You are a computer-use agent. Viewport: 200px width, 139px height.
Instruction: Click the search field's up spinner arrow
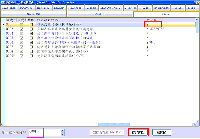tap(62, 130)
